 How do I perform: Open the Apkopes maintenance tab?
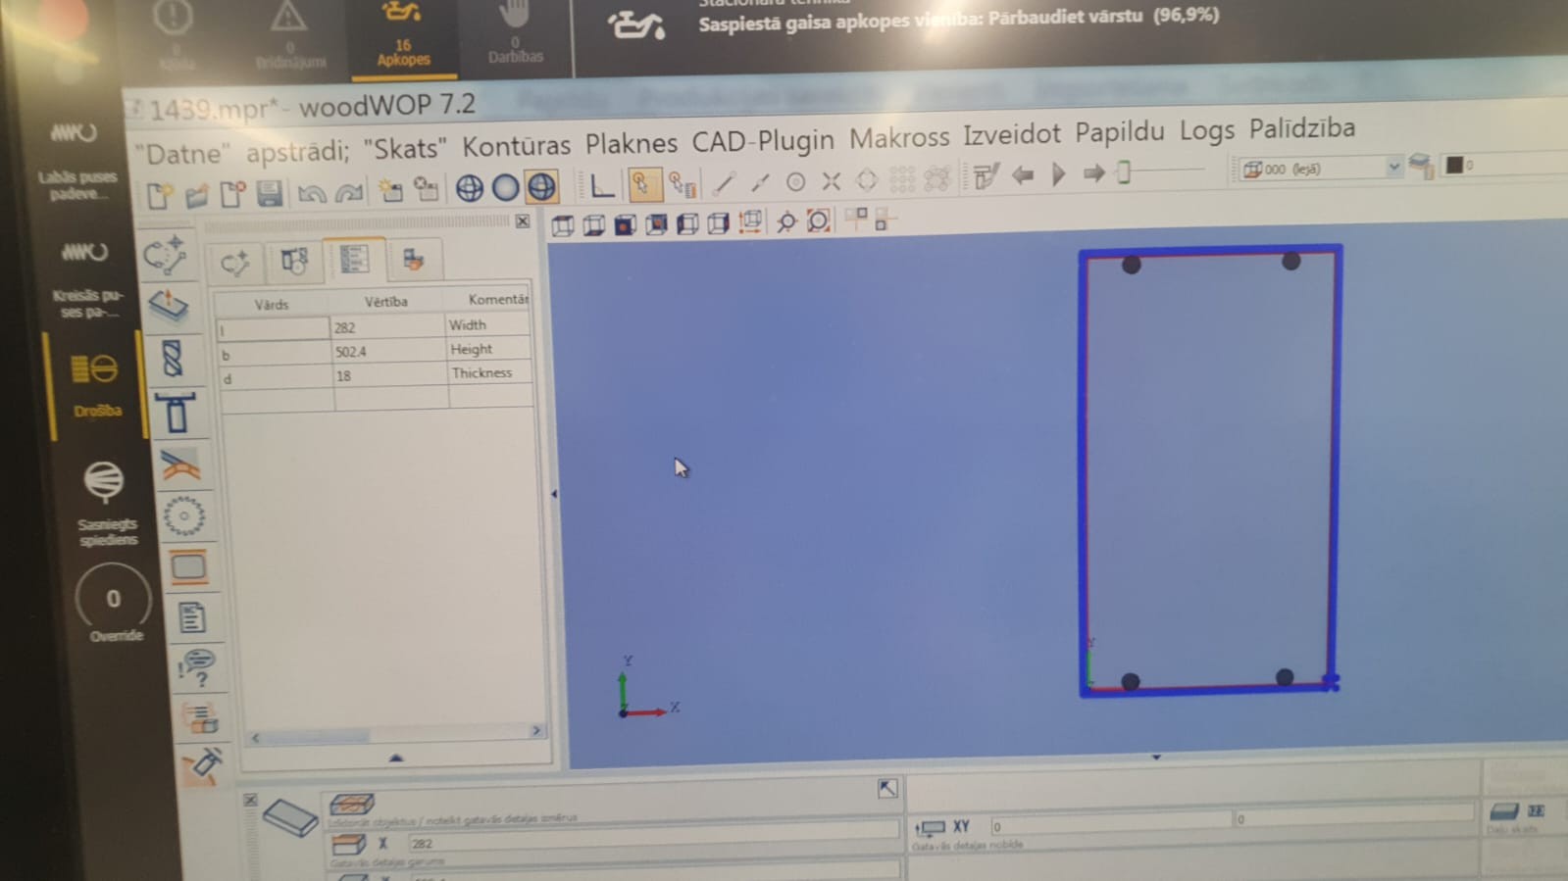pos(403,36)
